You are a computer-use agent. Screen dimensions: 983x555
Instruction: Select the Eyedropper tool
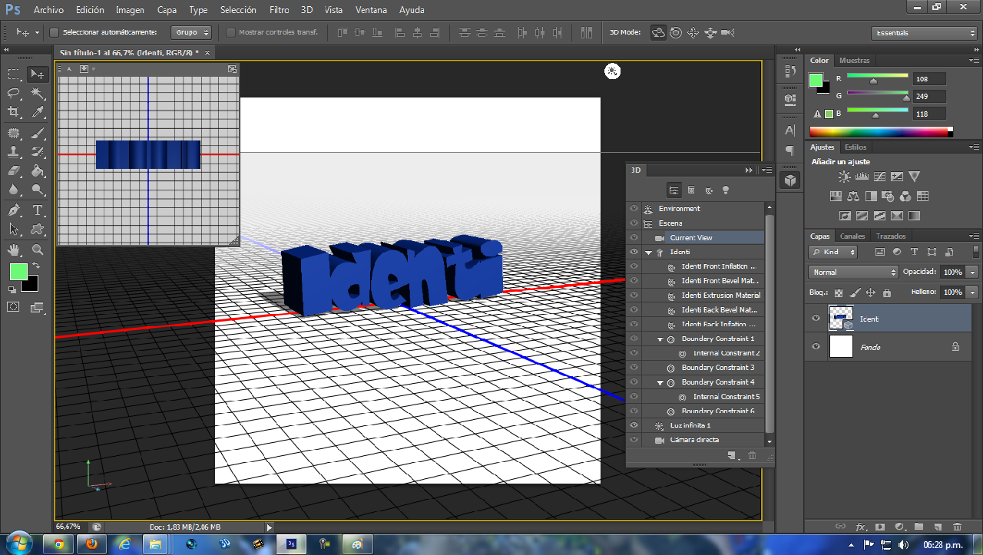point(37,113)
